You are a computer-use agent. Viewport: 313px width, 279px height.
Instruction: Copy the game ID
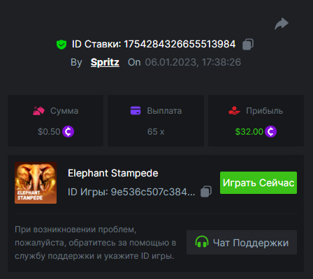coord(206,192)
